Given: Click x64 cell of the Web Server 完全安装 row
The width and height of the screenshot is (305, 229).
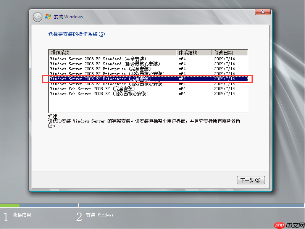Looking at the screenshot, I should pos(182,89).
